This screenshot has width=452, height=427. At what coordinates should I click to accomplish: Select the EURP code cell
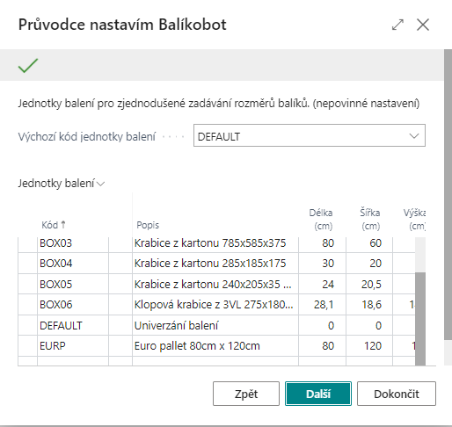pos(73,346)
